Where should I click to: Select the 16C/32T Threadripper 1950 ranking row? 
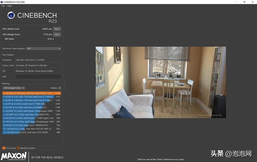pos(32,122)
